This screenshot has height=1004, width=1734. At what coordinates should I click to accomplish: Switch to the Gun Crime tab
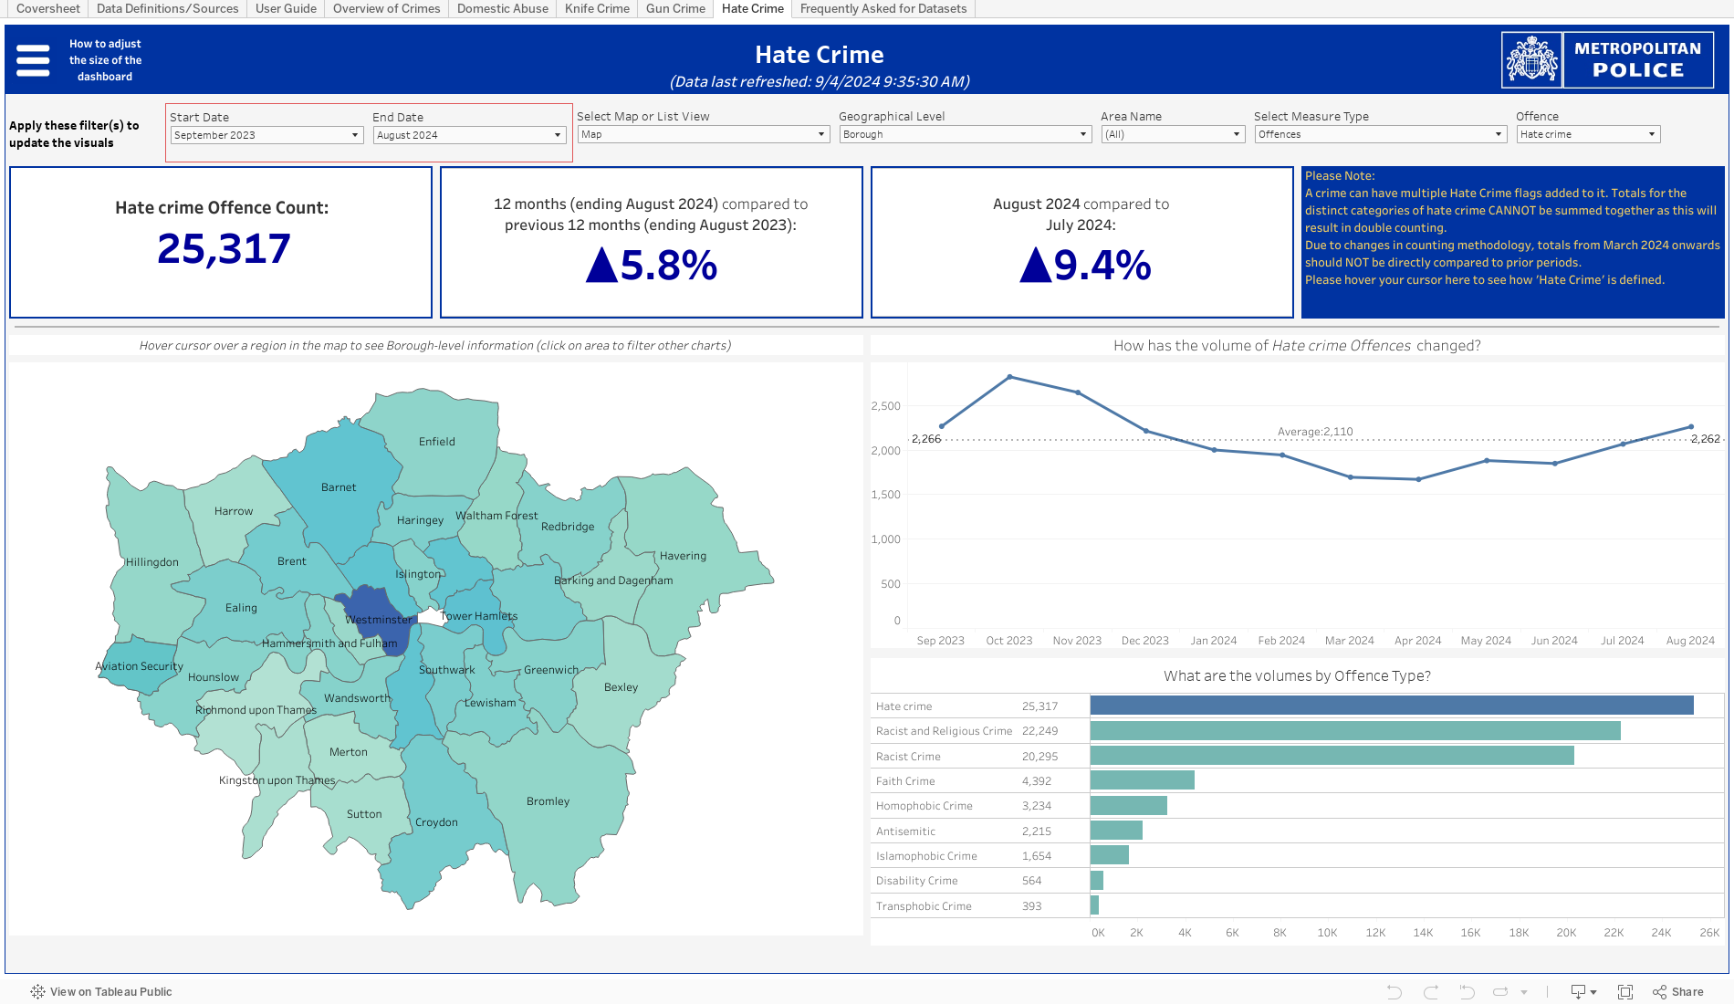click(x=675, y=8)
